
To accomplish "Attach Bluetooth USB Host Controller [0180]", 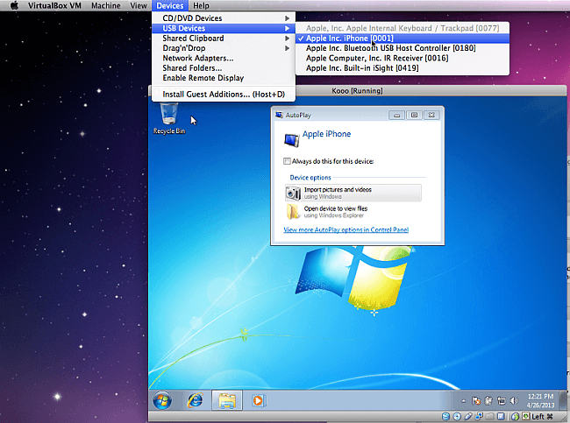I will point(403,48).
